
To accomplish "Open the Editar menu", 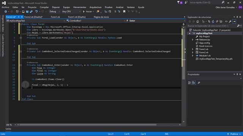I will (15, 7).
